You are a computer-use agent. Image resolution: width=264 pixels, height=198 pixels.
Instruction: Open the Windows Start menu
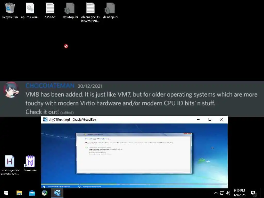coord(6,193)
